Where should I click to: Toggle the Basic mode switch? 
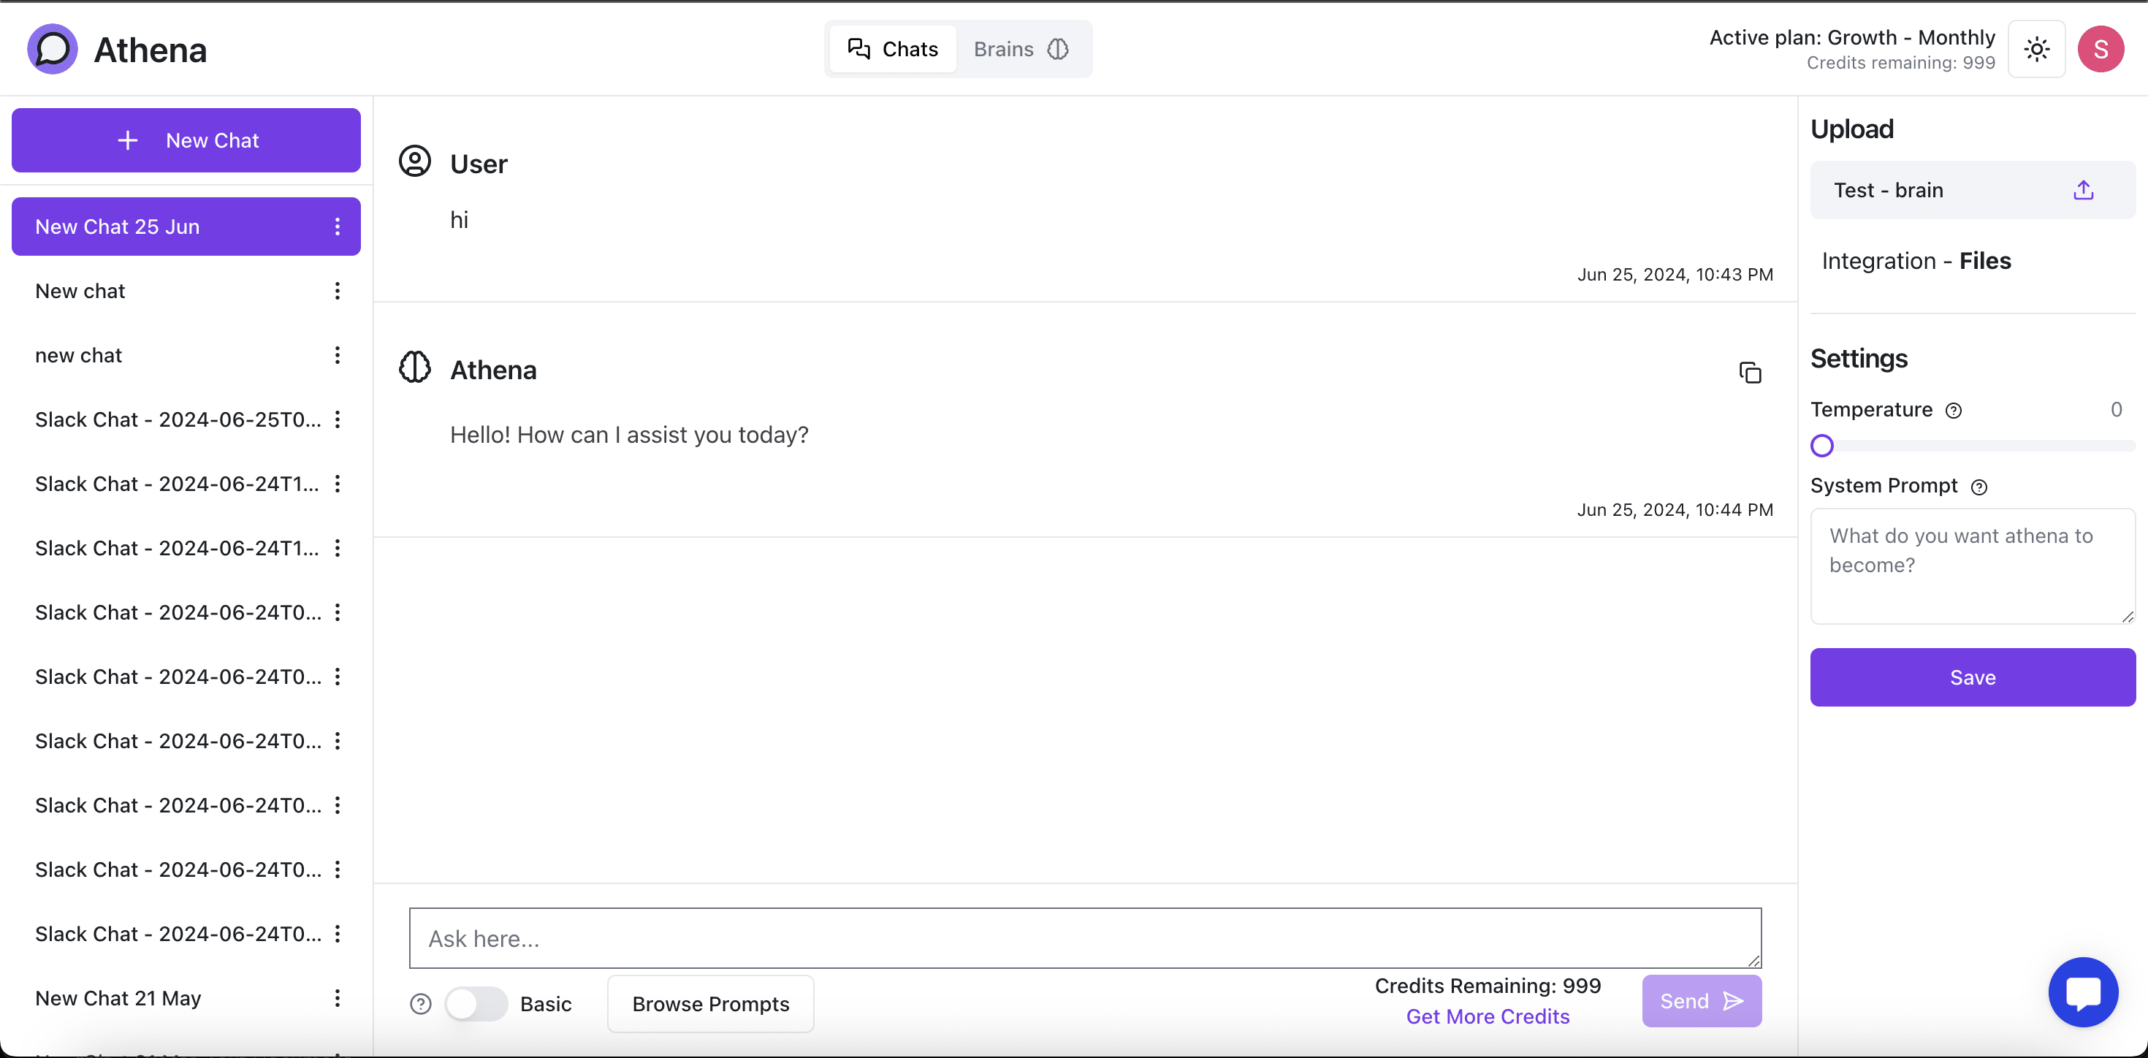click(476, 1004)
